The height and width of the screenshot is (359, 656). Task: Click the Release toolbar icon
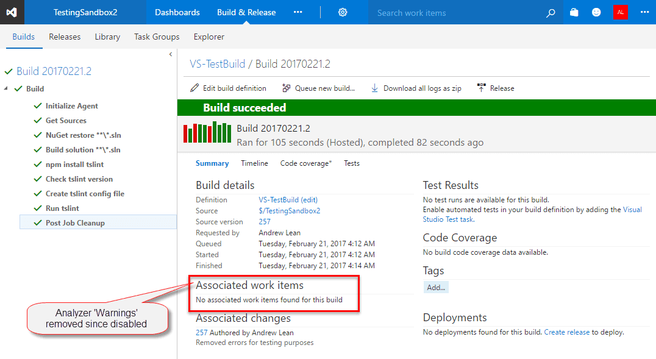[x=482, y=88]
